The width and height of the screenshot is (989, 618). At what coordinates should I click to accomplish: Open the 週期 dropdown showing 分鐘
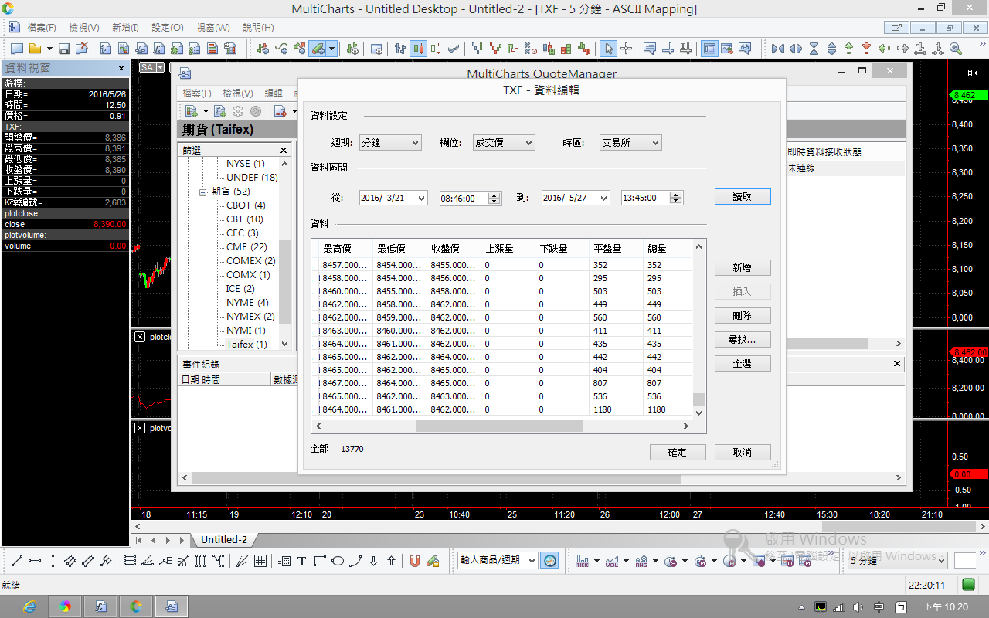(x=390, y=143)
